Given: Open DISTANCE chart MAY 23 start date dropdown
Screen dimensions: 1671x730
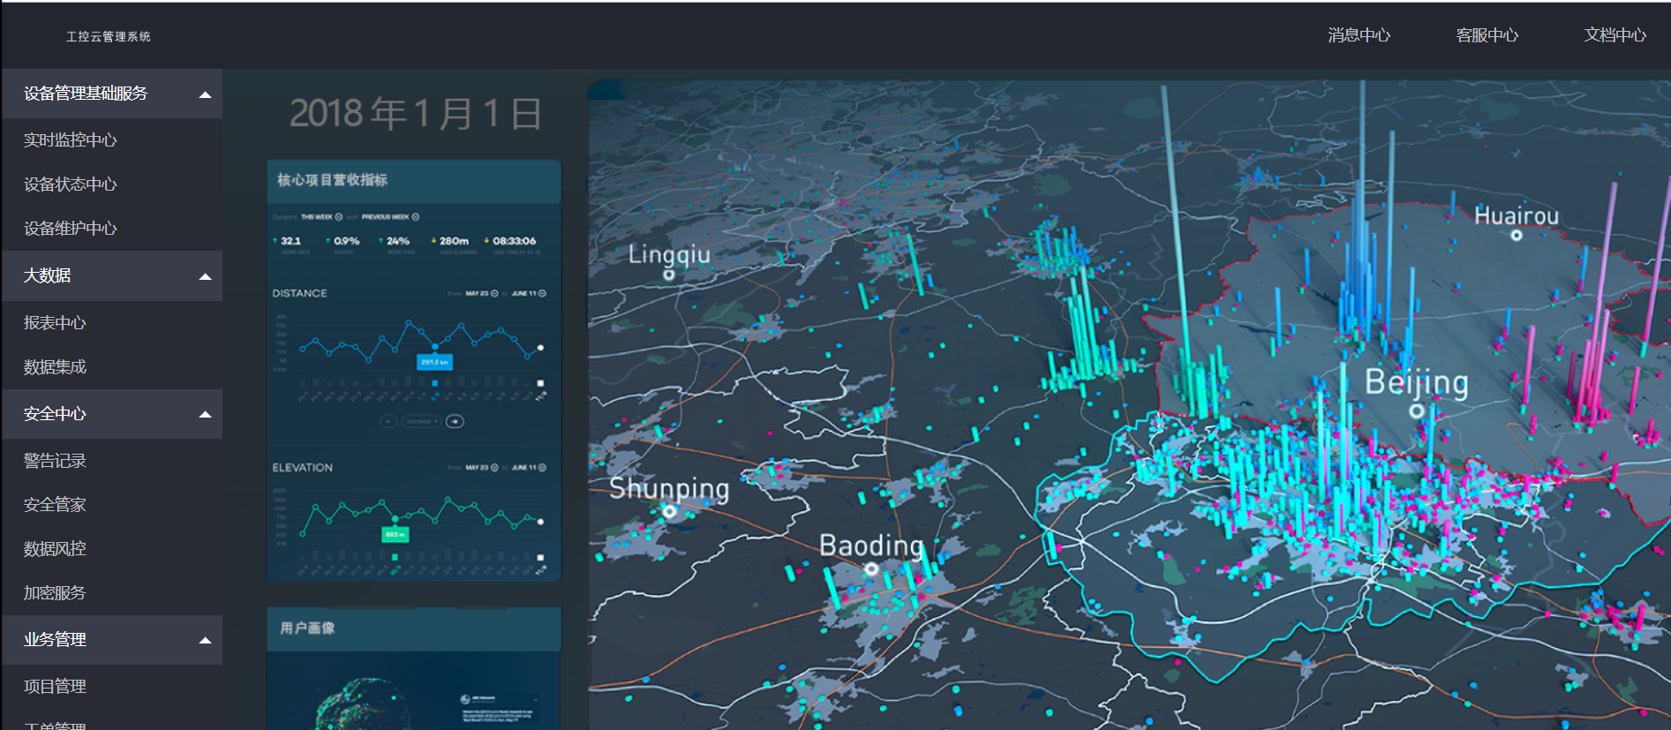Looking at the screenshot, I should (x=482, y=293).
